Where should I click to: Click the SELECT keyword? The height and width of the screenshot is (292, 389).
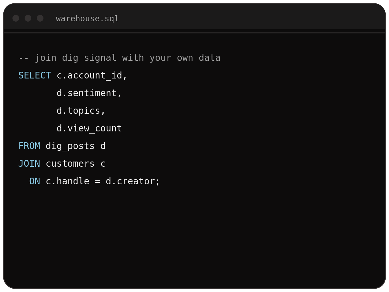35,75
